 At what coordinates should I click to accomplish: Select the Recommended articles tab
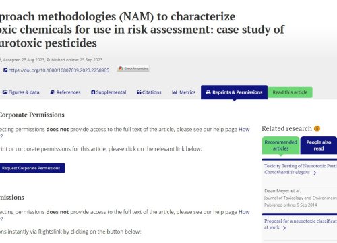(280, 145)
